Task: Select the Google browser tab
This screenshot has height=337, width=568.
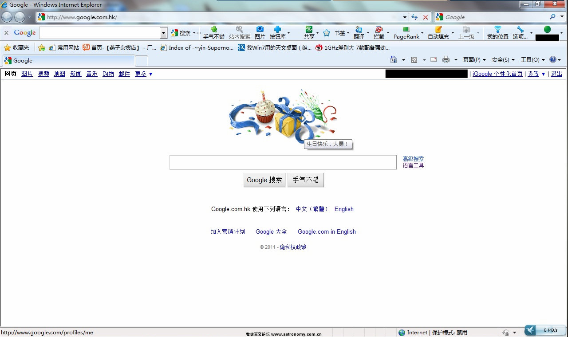Action: point(68,61)
